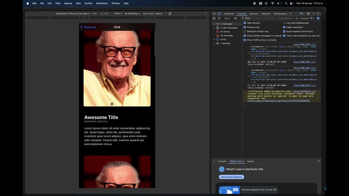The height and width of the screenshot is (196, 349).
Task: Expand the 1 verbose group
Action: 214,43
